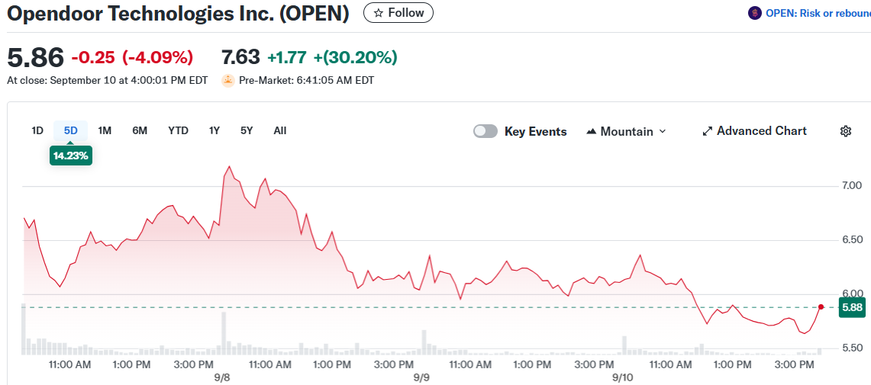This screenshot has width=871, height=385.
Task: Select the 1D range tab
Action: (x=37, y=131)
